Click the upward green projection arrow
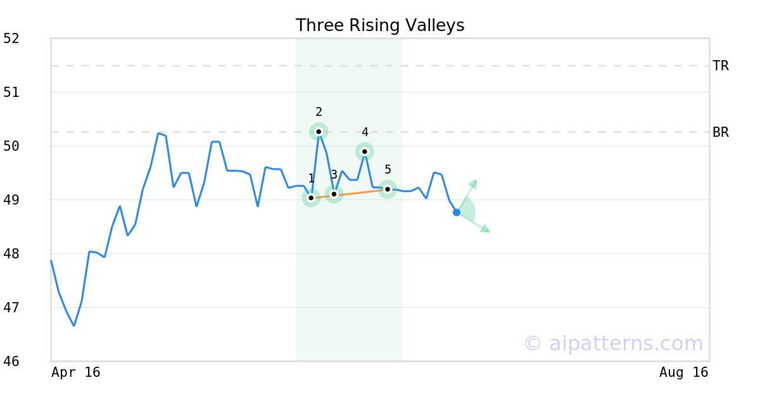The image size is (760, 399). pos(473,184)
